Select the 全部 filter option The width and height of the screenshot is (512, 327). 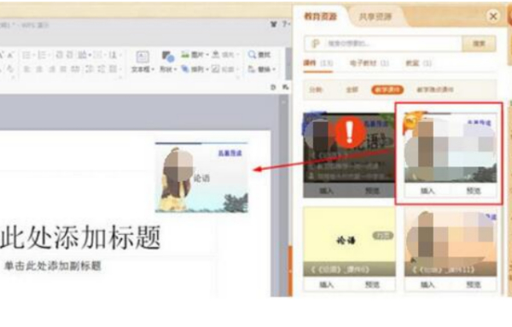click(x=352, y=90)
